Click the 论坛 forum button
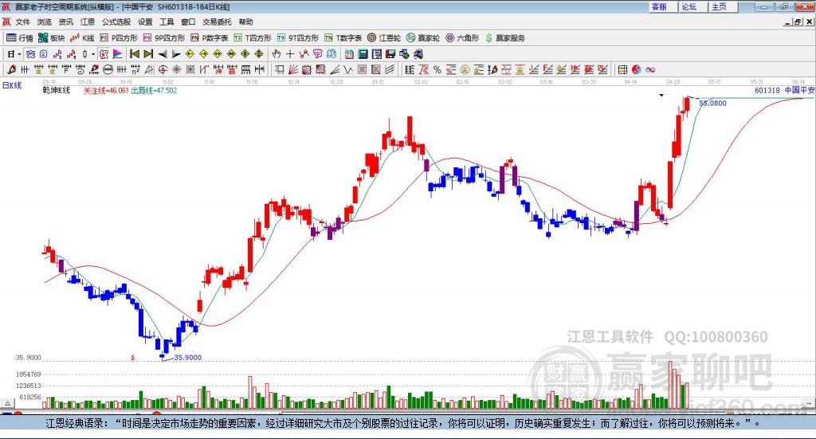The height and width of the screenshot is (439, 816). (x=692, y=6)
